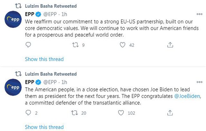Reply to the Joe Biden congratulation tweet
This screenshot has height=131, width=206.
(x=28, y=113)
